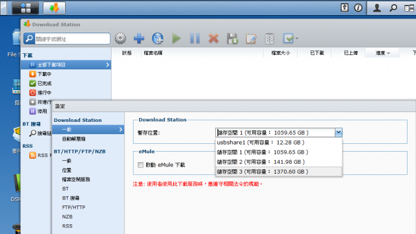
Task: Switch to Download Station taskbar icon
Action: 54,8
